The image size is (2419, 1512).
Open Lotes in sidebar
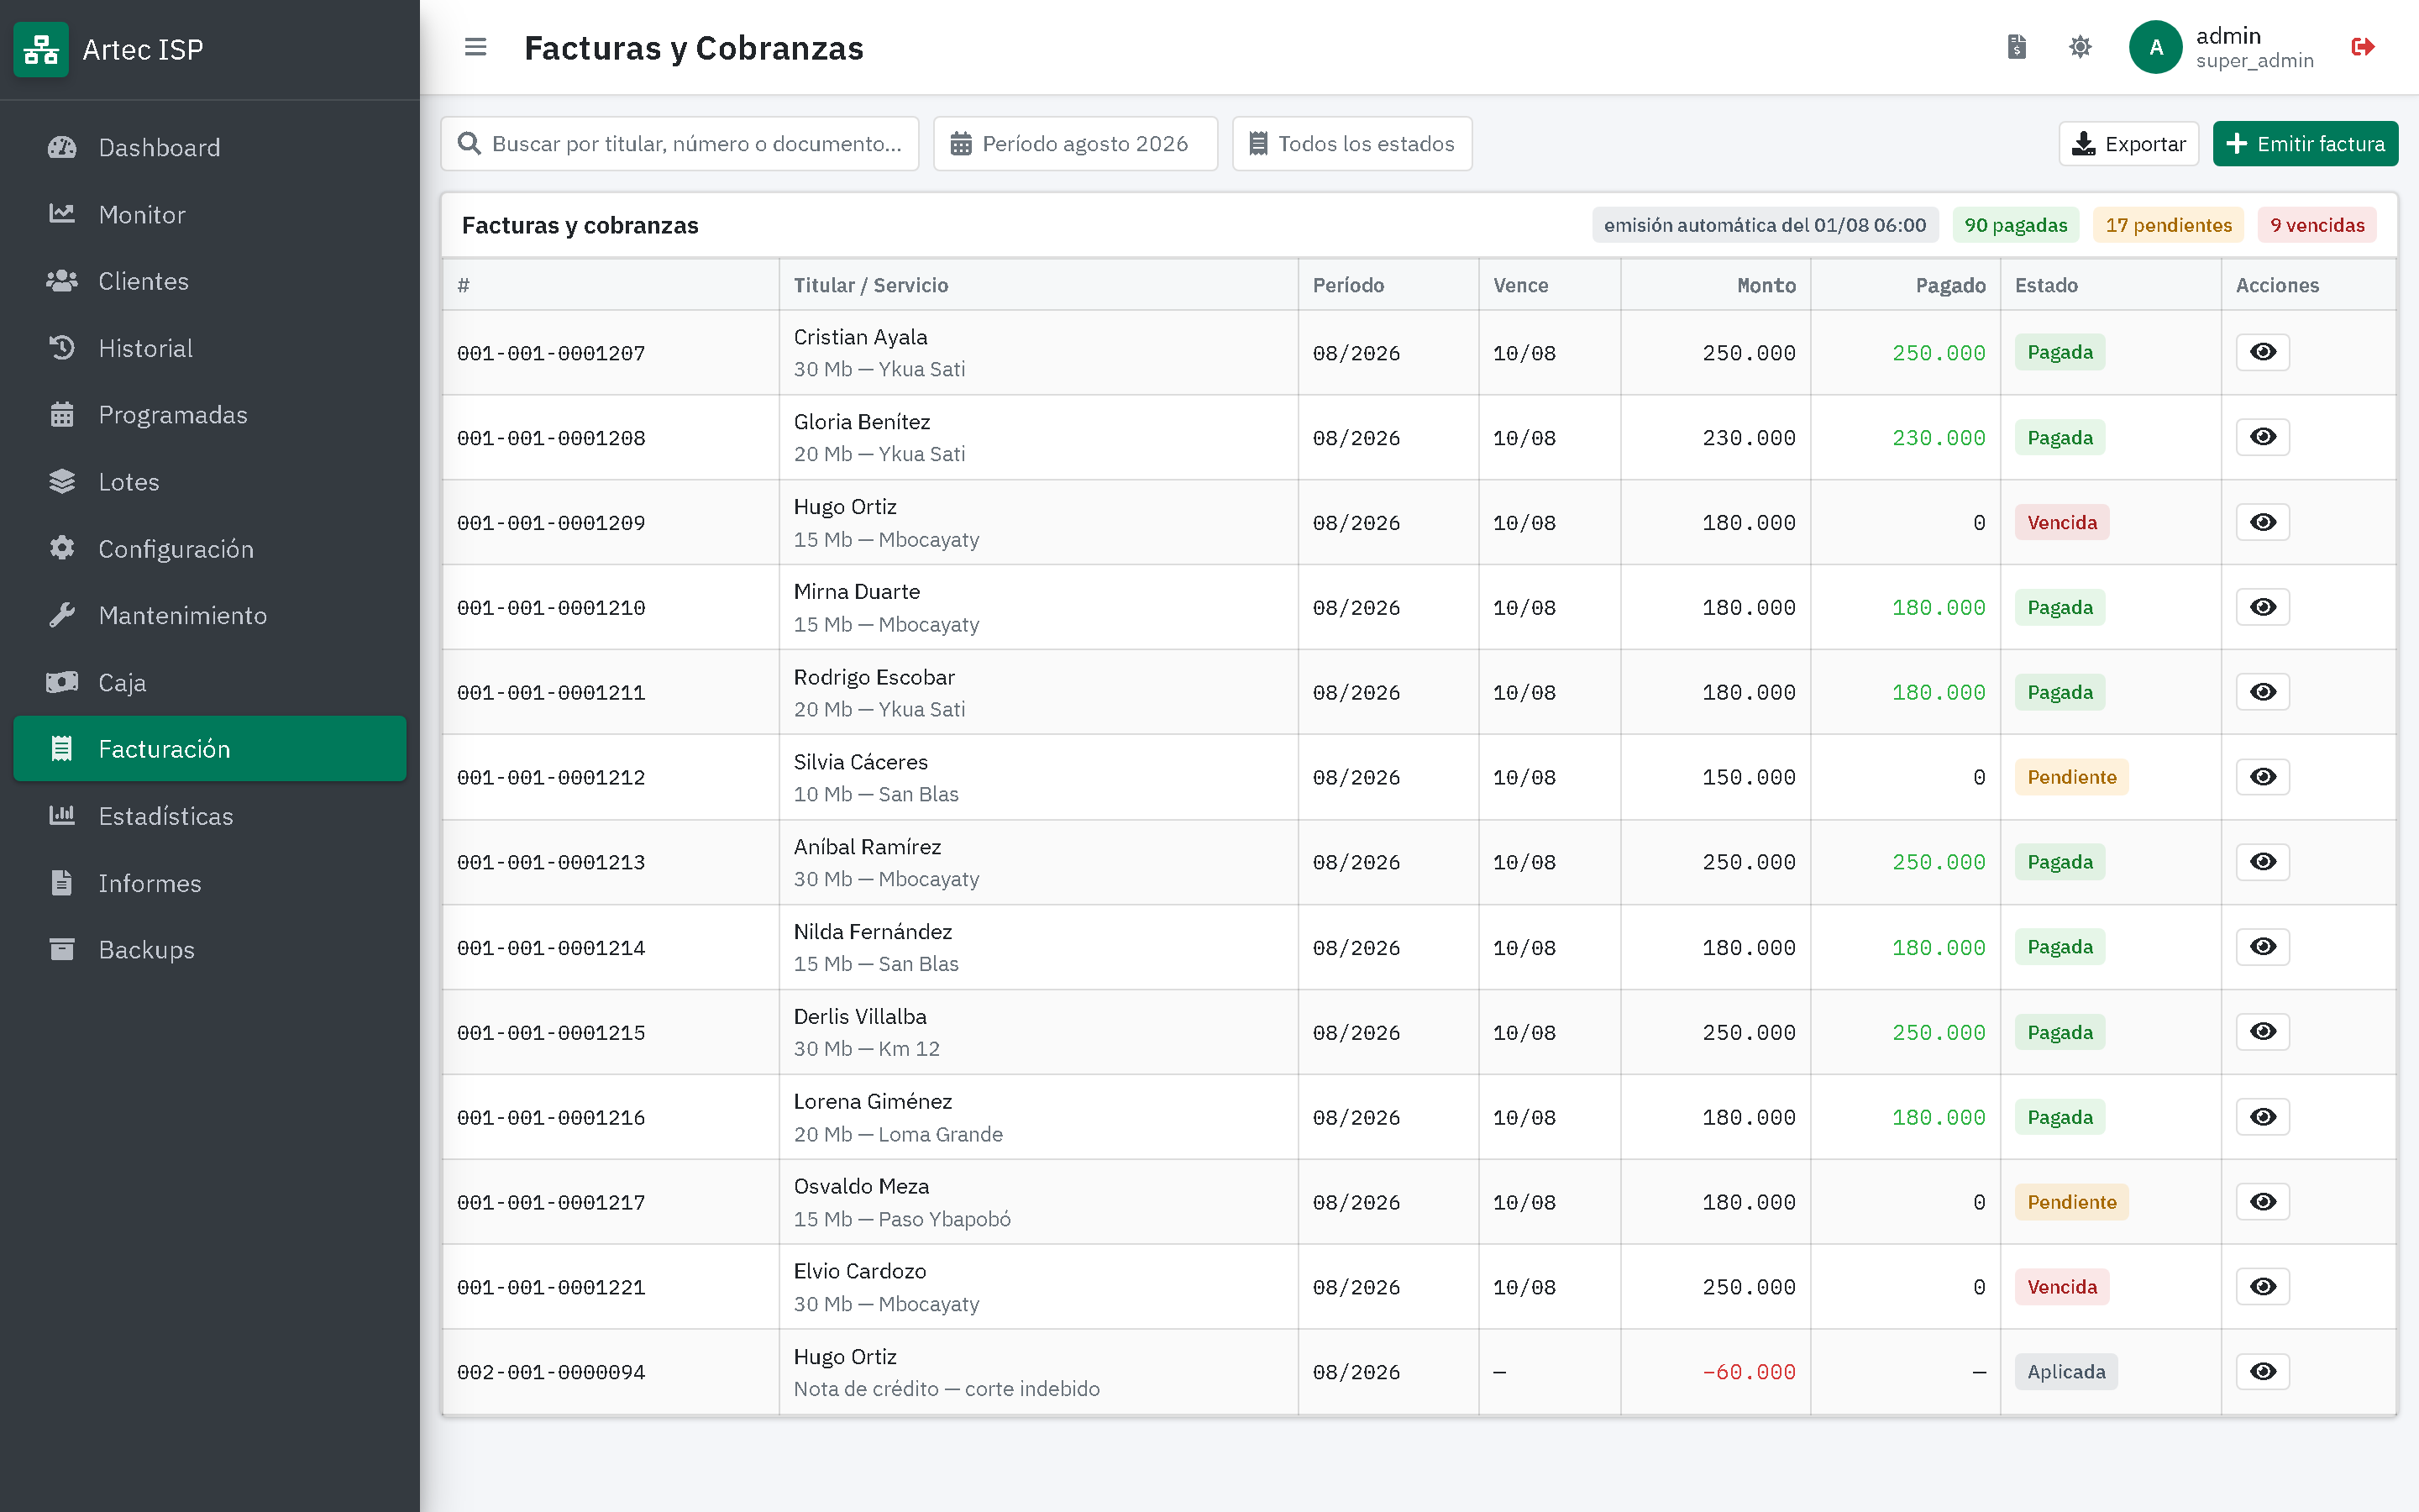click(x=210, y=482)
